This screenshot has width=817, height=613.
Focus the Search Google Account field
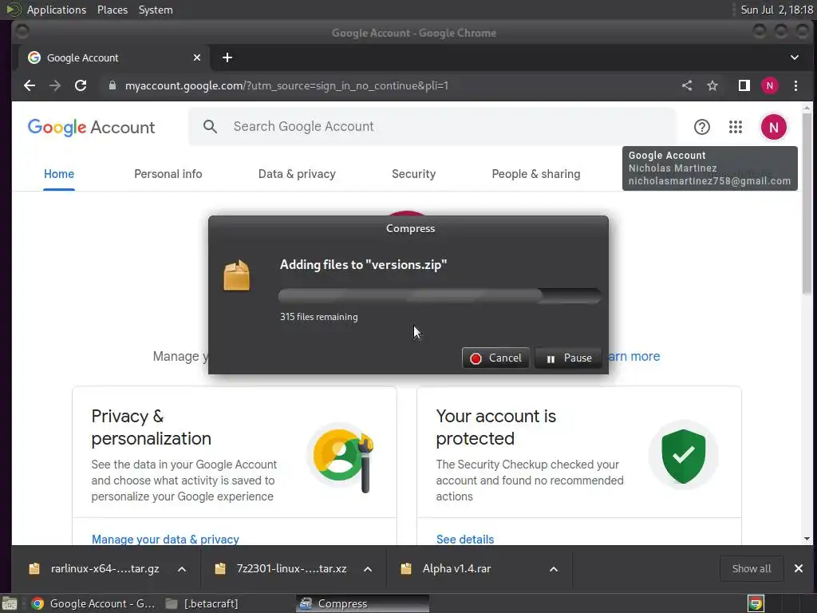click(432, 126)
